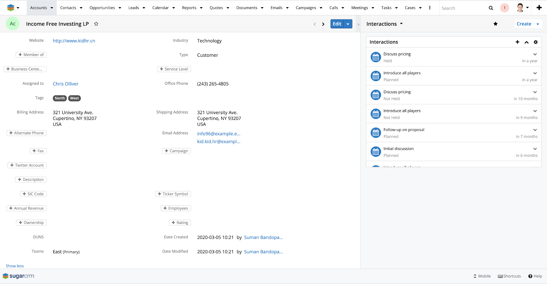Click the search magnifier icon
This screenshot has height=284, width=547.
coord(491,8)
